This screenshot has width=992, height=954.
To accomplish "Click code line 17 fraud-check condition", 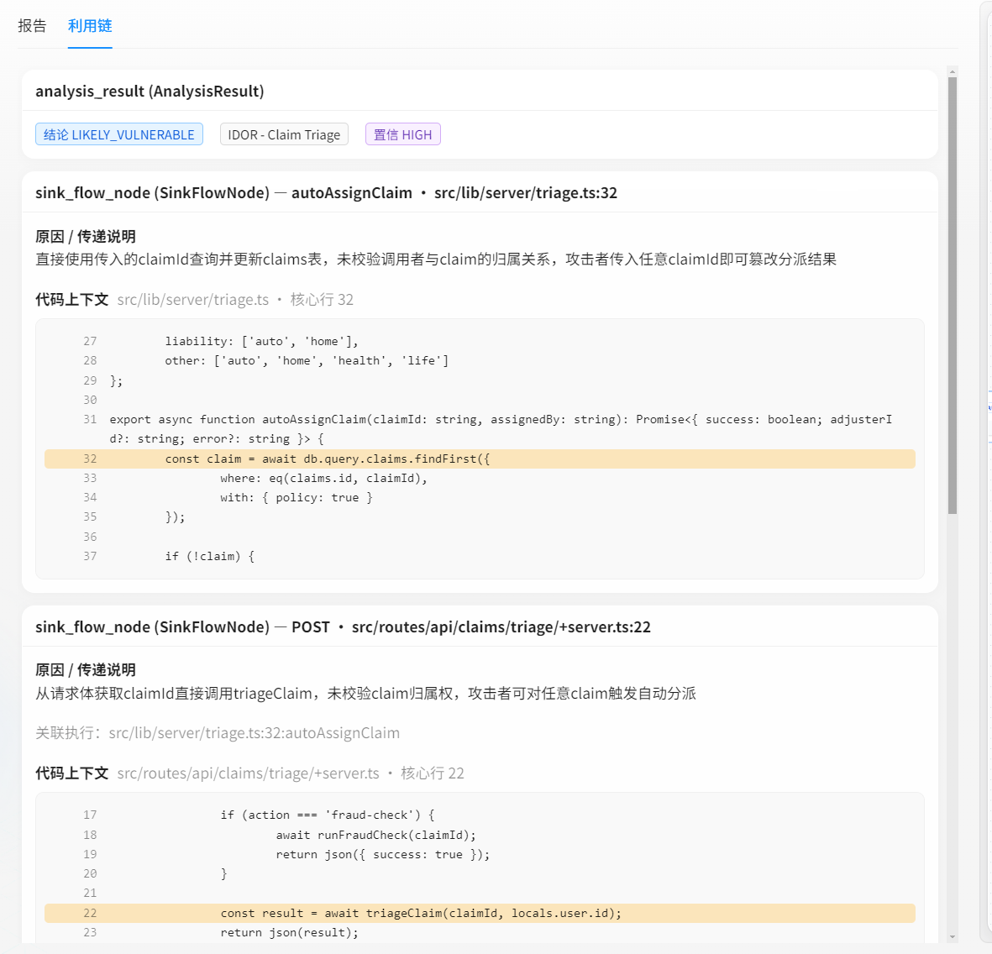I will [328, 815].
